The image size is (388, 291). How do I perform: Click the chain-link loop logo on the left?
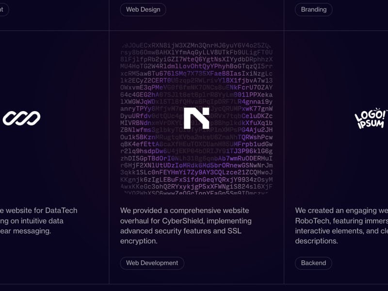coord(21,118)
